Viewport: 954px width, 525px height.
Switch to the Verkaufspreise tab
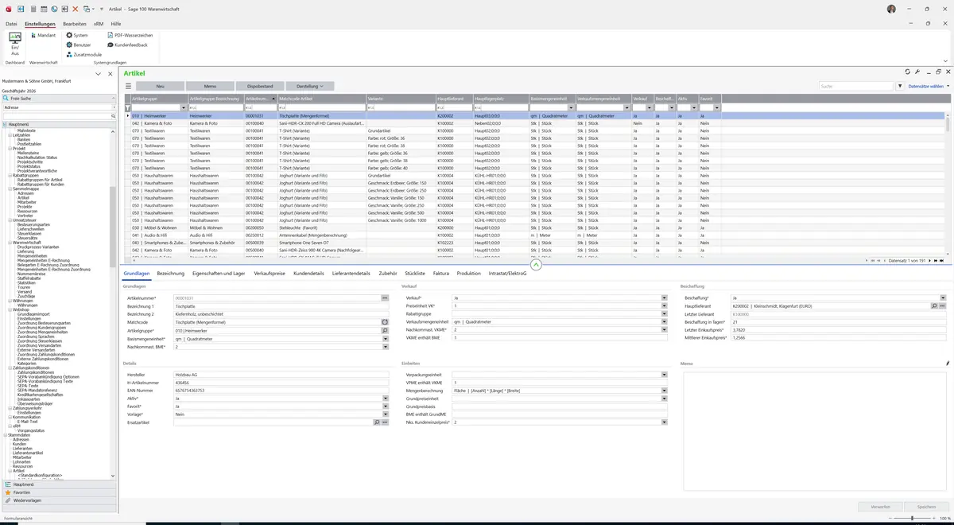[x=270, y=273]
